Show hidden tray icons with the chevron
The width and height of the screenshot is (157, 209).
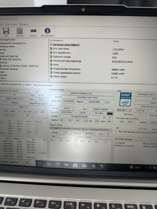pos(146,168)
